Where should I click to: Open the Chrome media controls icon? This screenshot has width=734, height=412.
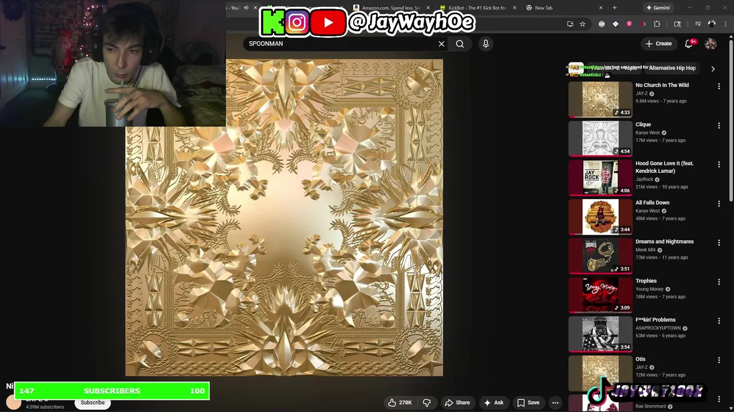pos(698,24)
